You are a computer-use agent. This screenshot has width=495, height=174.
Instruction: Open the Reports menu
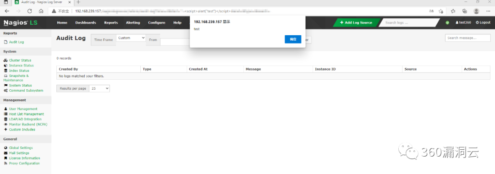tap(111, 23)
